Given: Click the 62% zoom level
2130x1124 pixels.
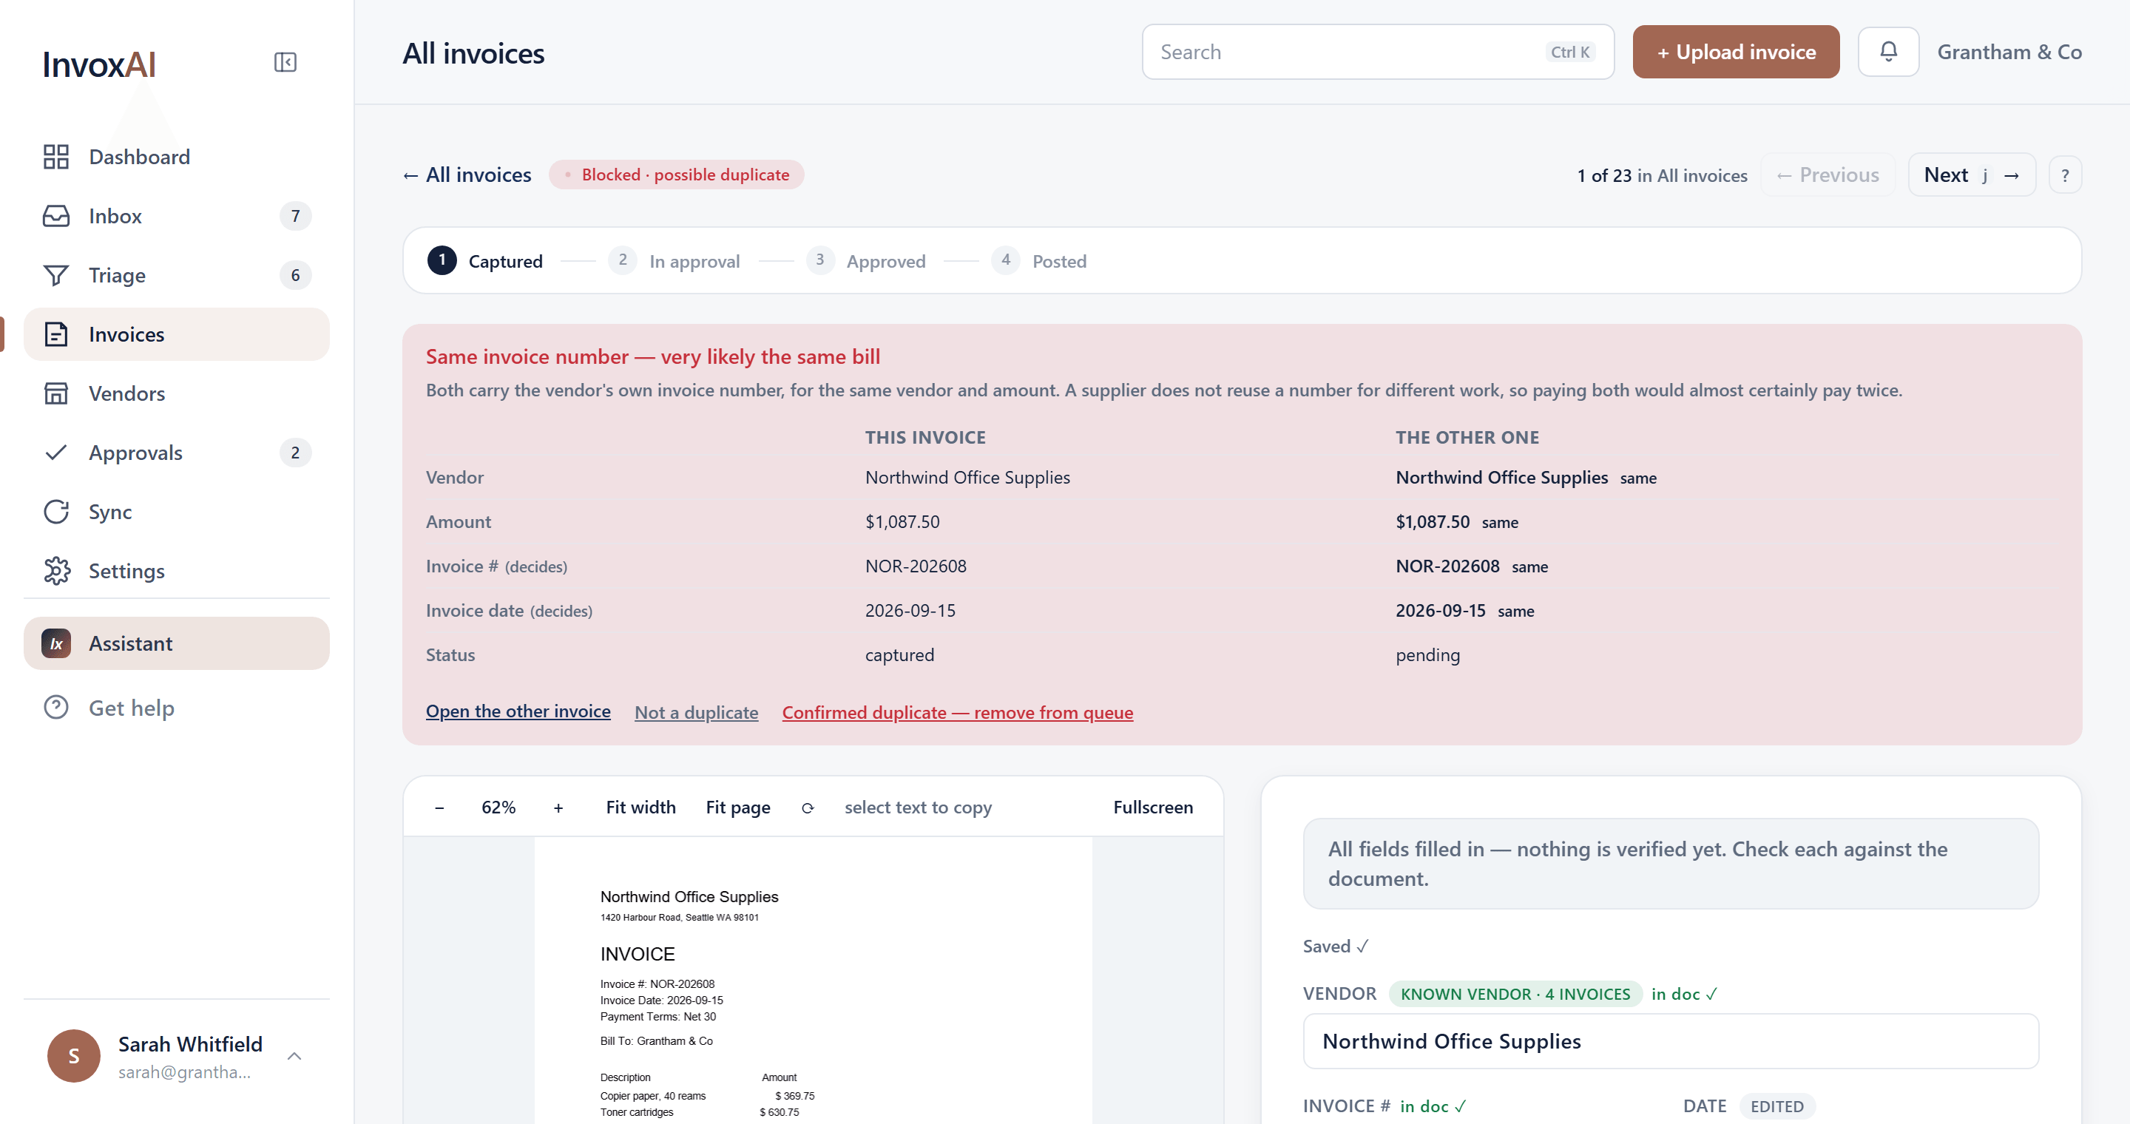Looking at the screenshot, I should tap(498, 808).
